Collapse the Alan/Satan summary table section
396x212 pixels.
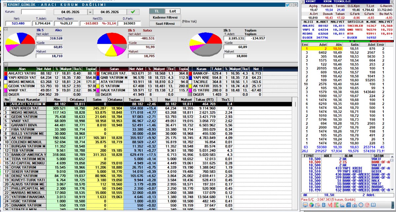pyautogui.click(x=5, y=64)
